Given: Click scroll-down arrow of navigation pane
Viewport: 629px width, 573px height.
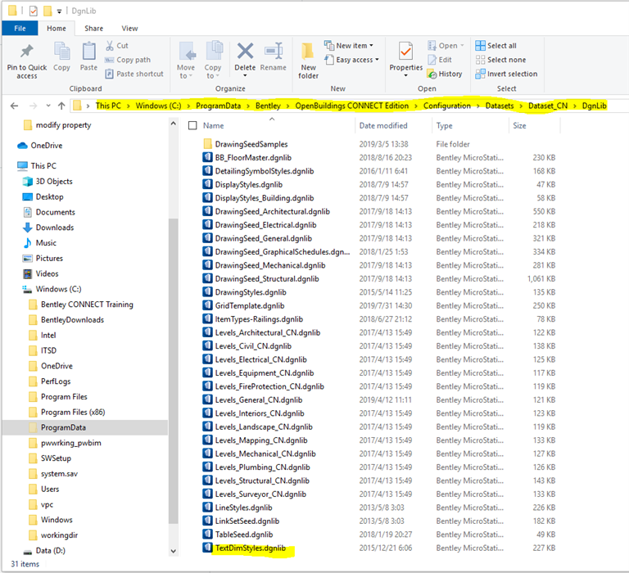Looking at the screenshot, I should point(174,551).
